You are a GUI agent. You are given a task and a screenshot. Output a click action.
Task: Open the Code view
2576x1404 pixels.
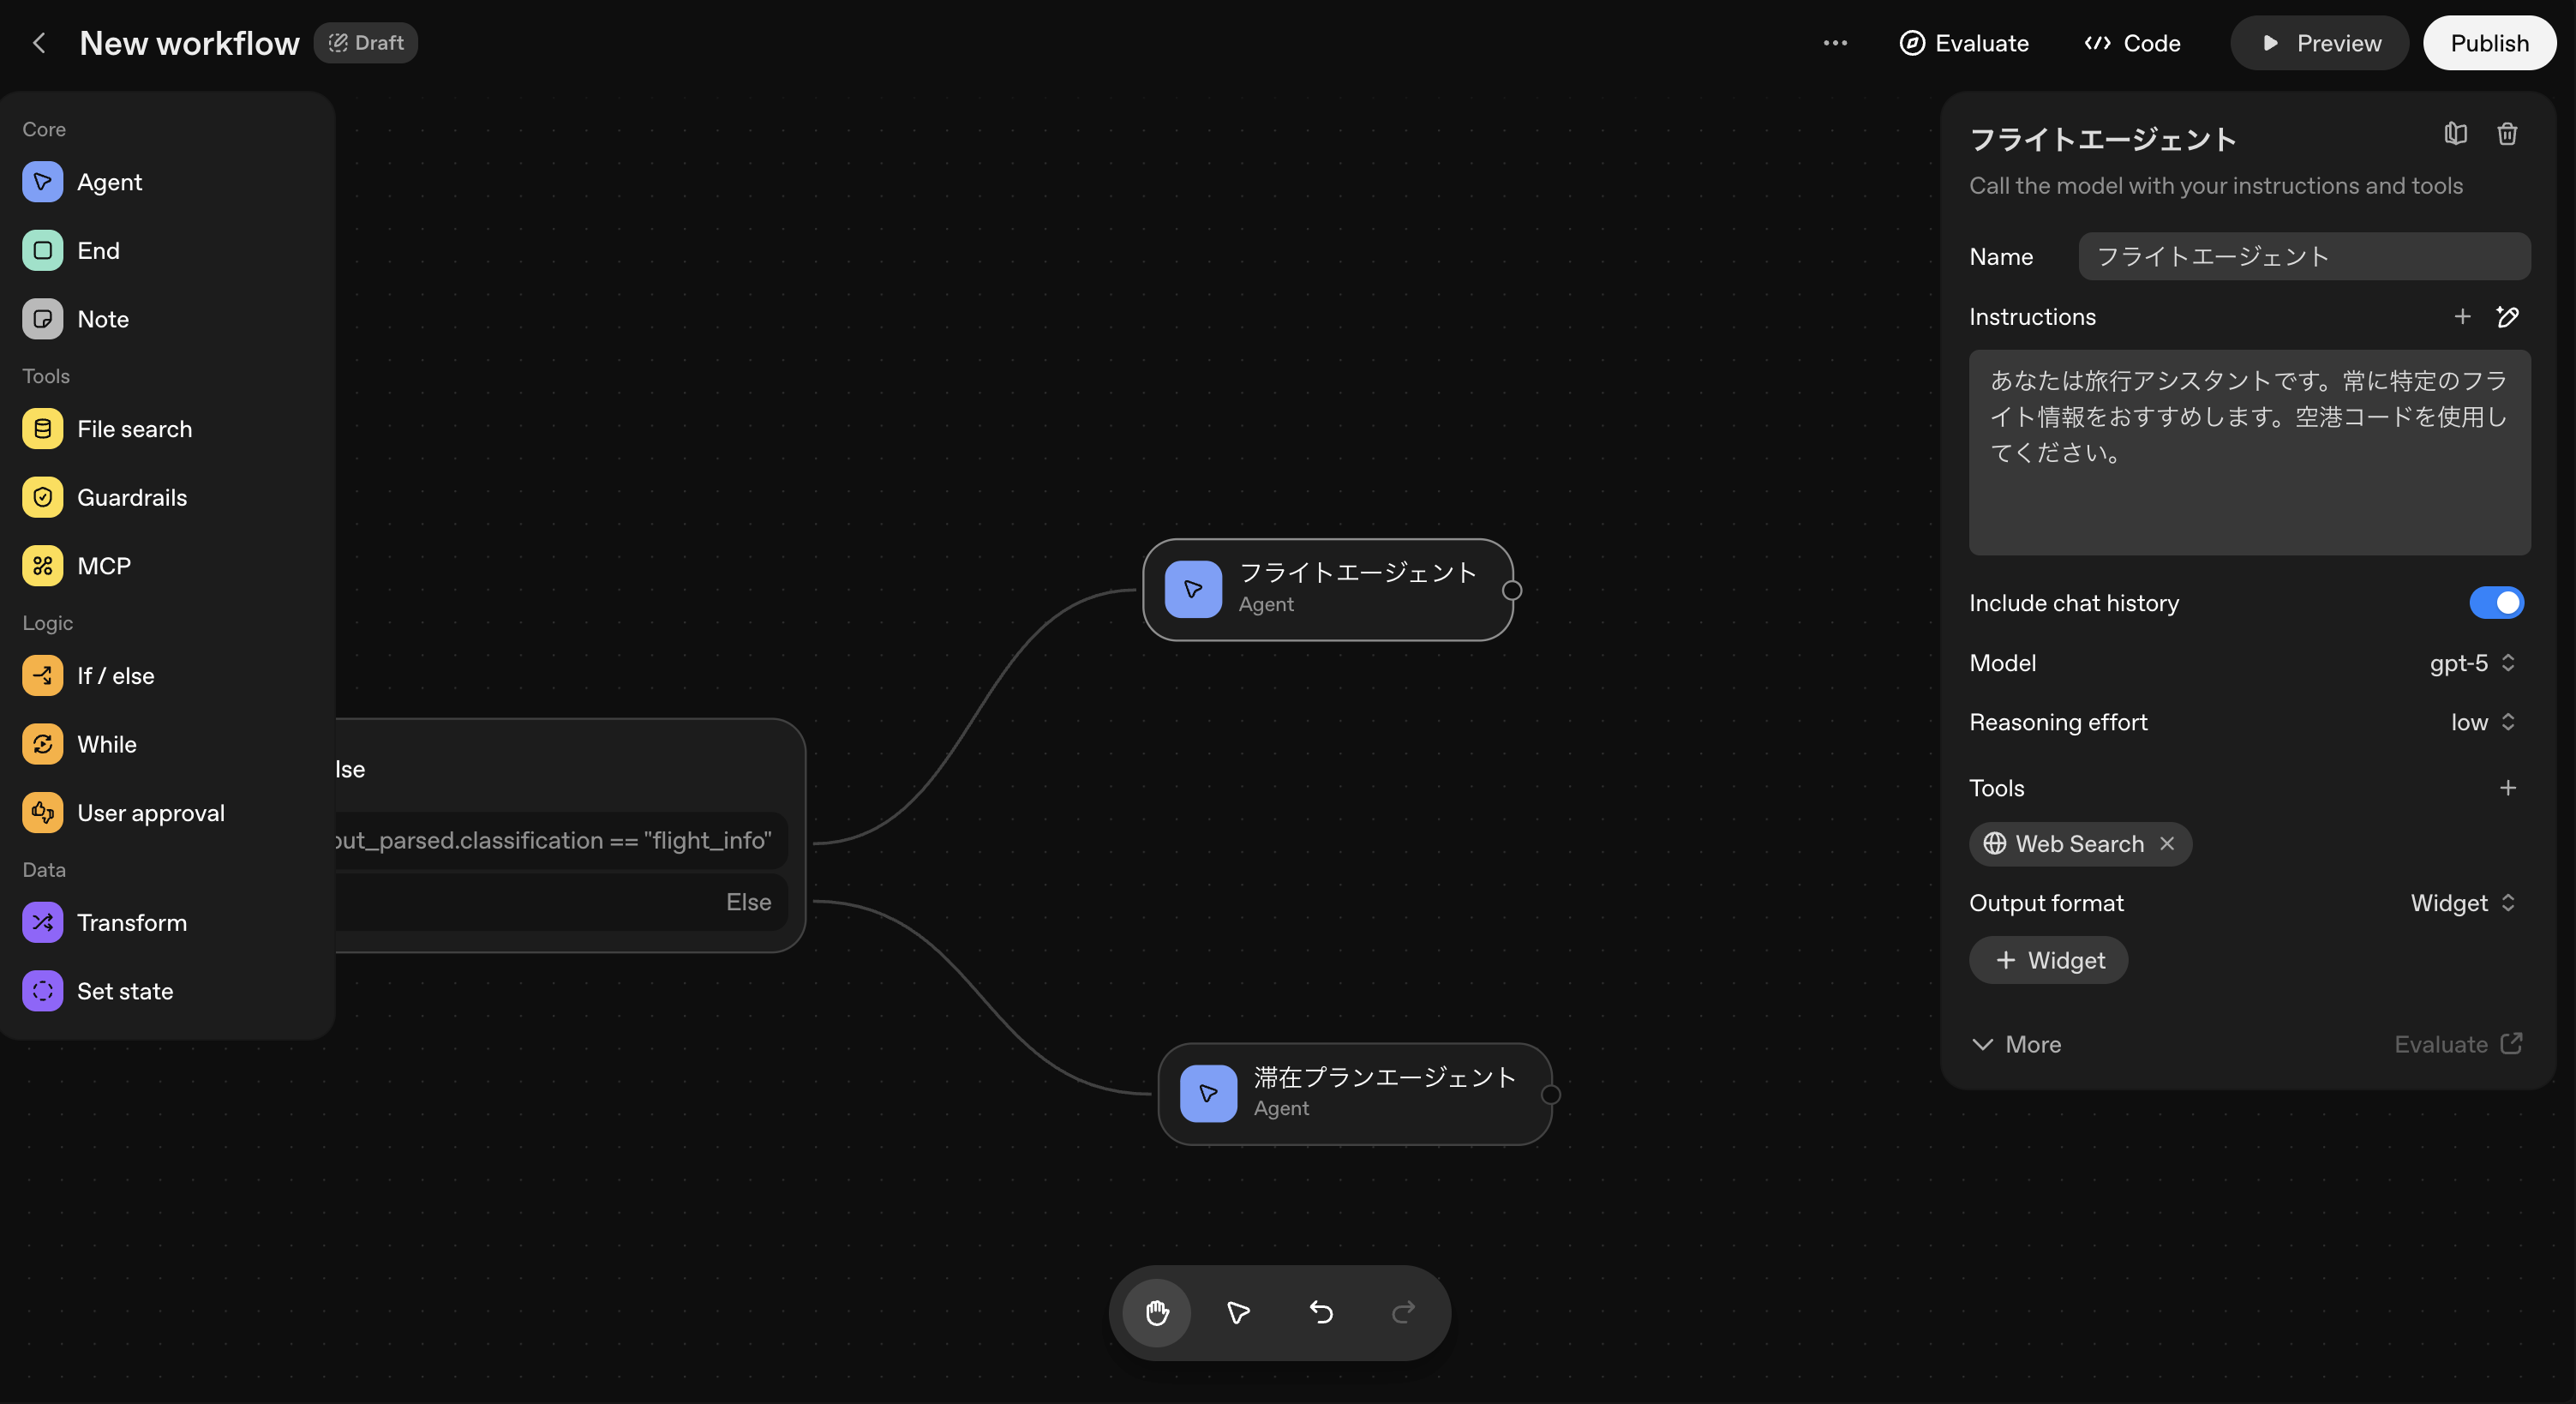(x=2132, y=43)
